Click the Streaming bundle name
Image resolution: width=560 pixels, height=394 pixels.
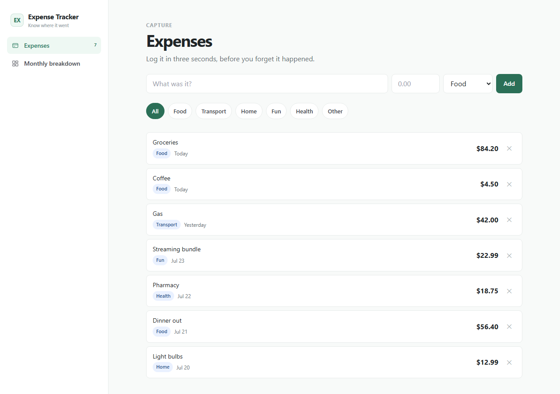(177, 249)
